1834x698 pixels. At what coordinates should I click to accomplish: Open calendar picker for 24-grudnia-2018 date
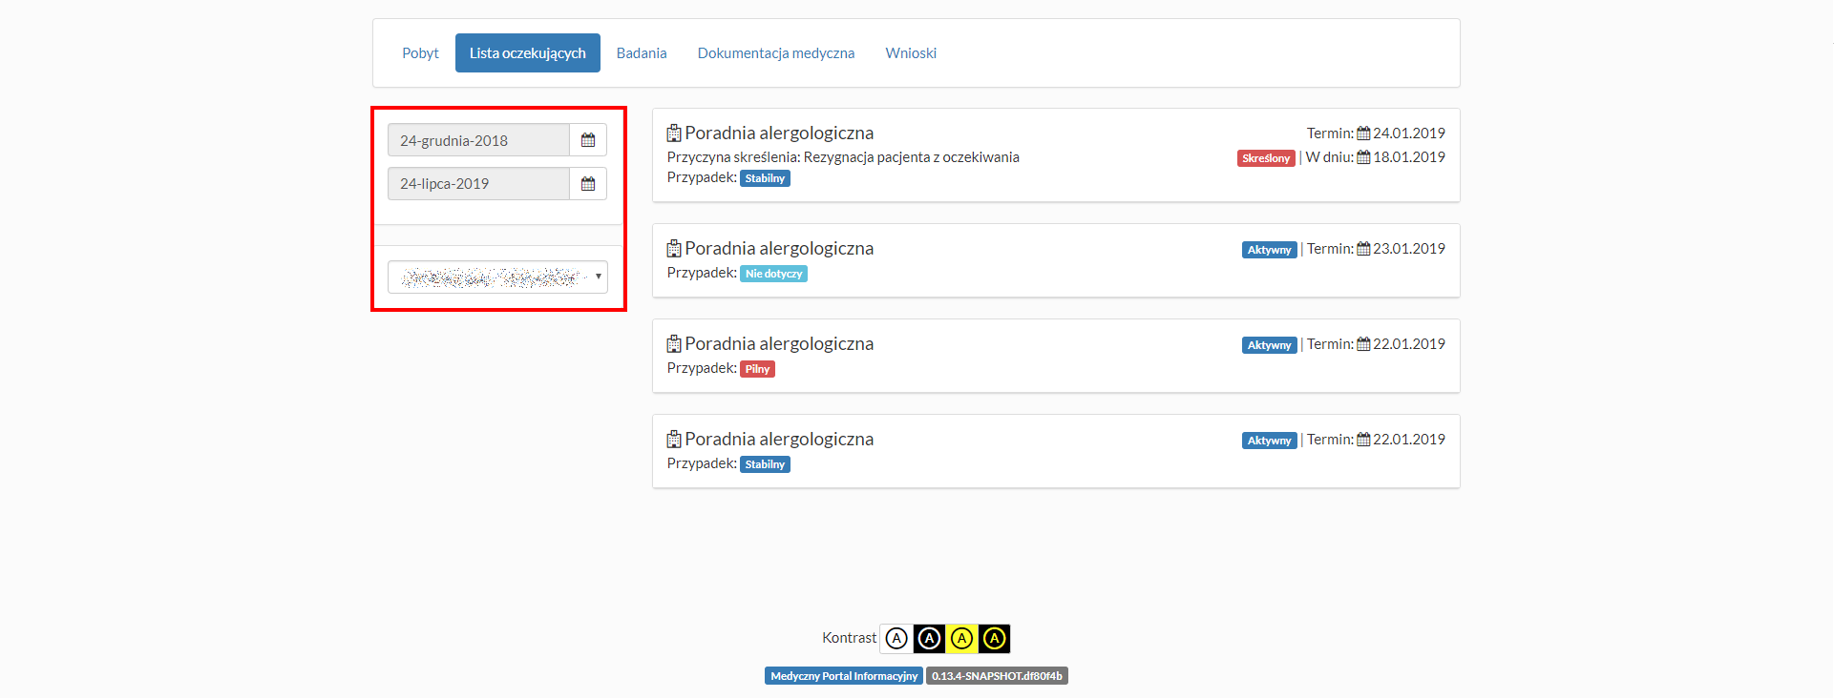[588, 140]
